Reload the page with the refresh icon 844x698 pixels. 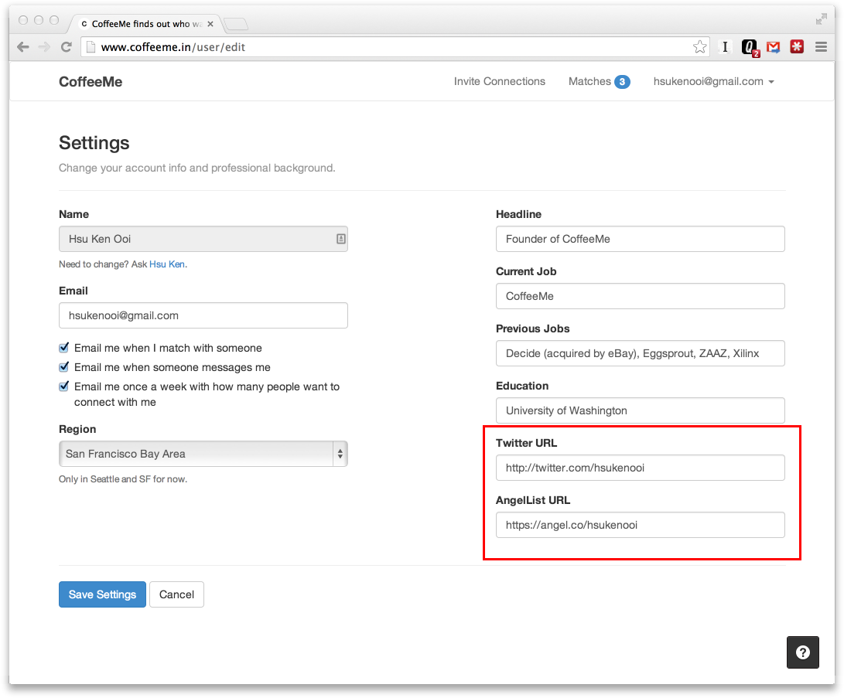tap(67, 47)
